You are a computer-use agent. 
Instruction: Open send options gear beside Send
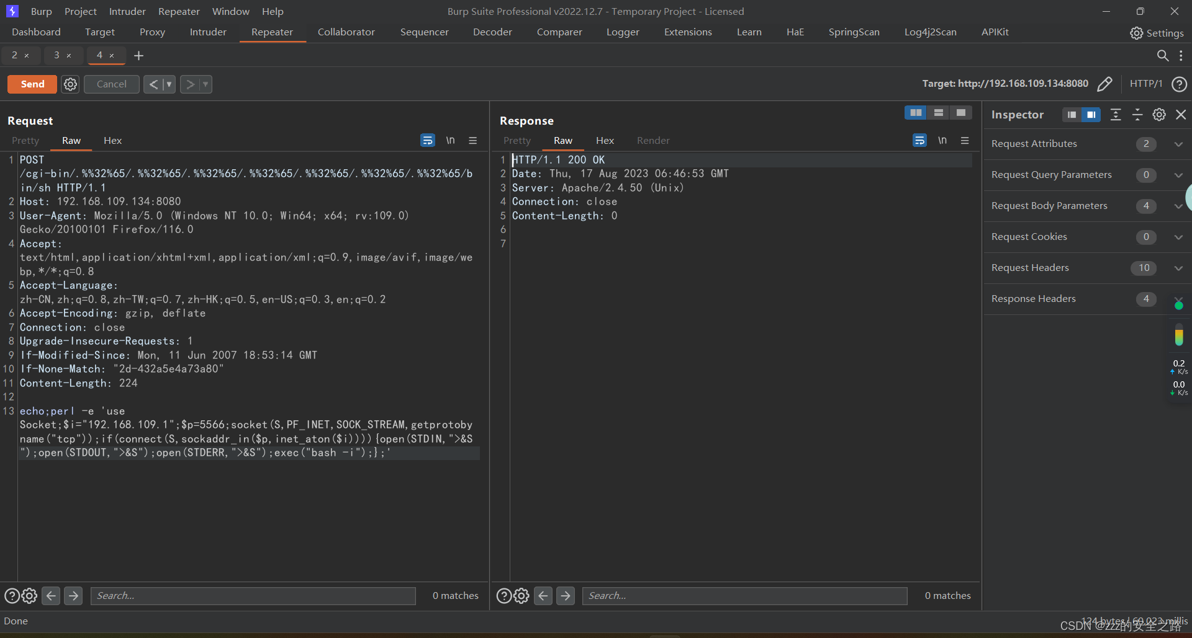(71, 84)
